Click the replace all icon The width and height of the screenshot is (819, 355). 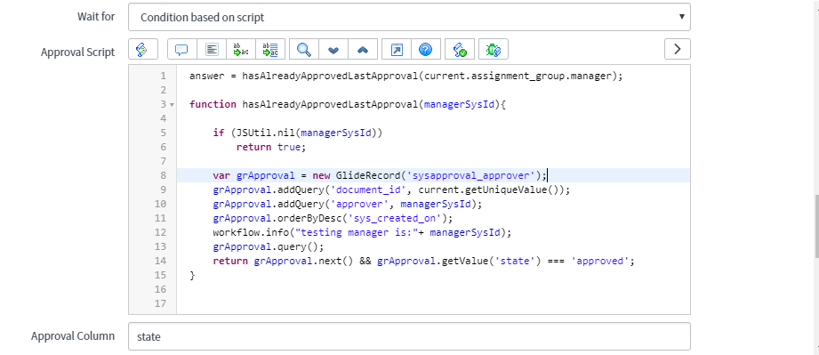[270, 49]
